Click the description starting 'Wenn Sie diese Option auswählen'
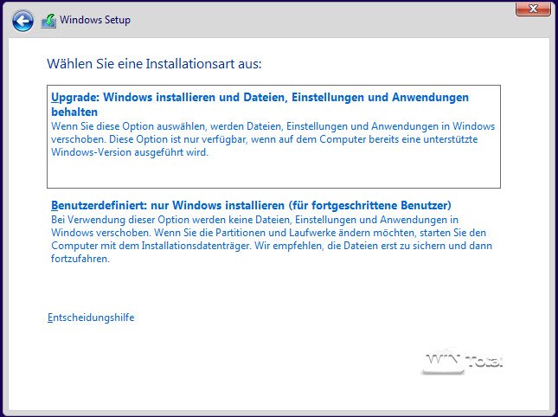The width and height of the screenshot is (558, 417). (x=273, y=139)
